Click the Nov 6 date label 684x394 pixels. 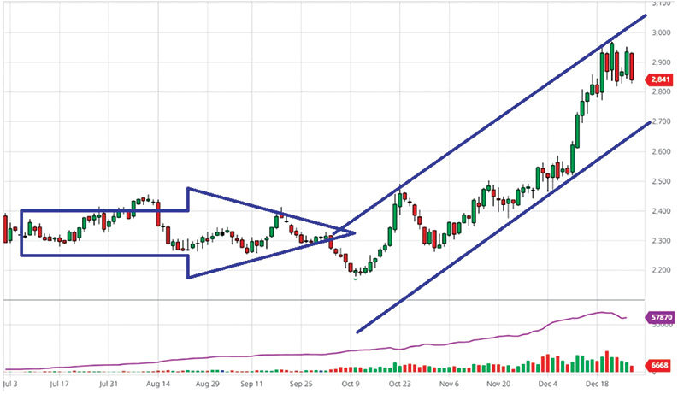[449, 384]
